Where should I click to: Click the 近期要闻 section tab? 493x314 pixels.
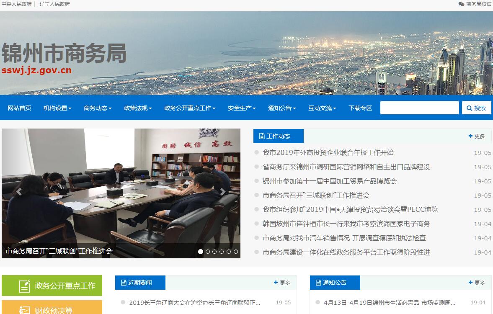click(x=140, y=283)
